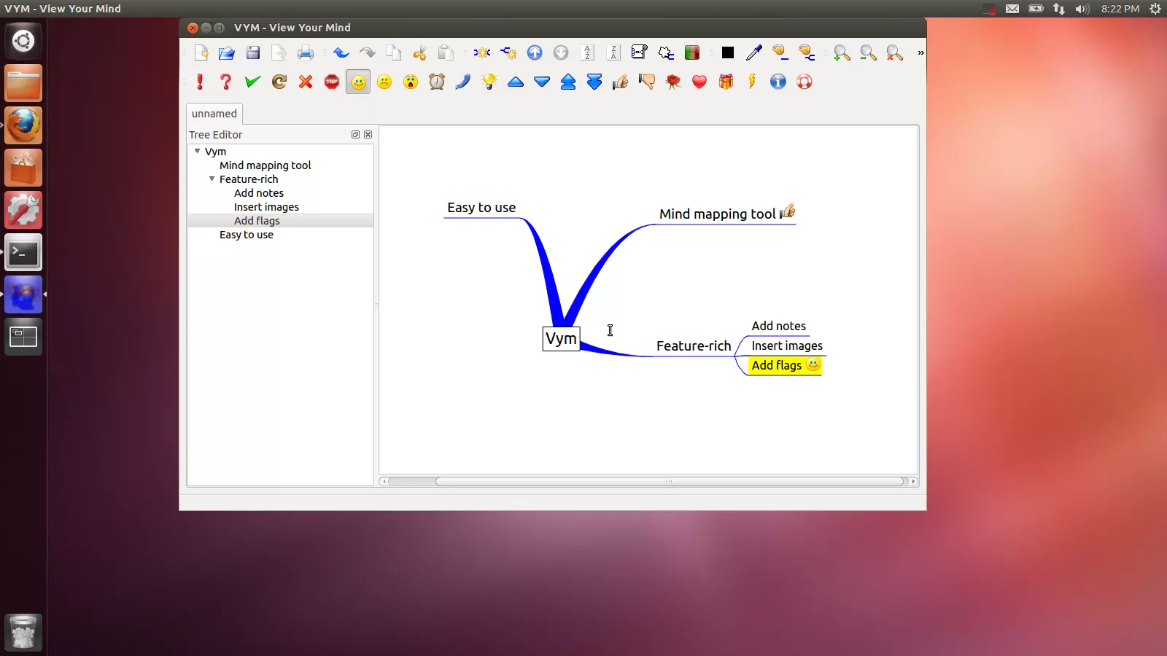Screen dimensions: 1167x656
Task: Toggle the green check mark flag
Action: [x=252, y=82]
